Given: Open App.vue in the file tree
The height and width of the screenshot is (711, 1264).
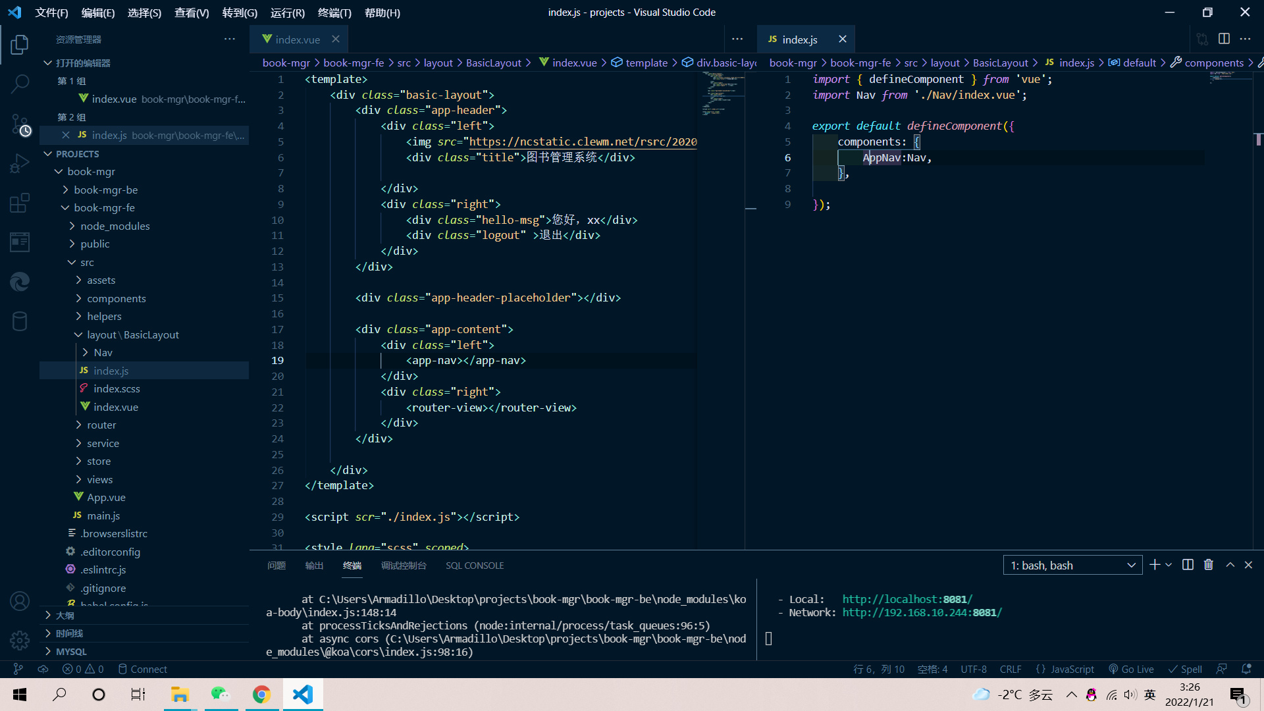Looking at the screenshot, I should pyautogui.click(x=106, y=497).
